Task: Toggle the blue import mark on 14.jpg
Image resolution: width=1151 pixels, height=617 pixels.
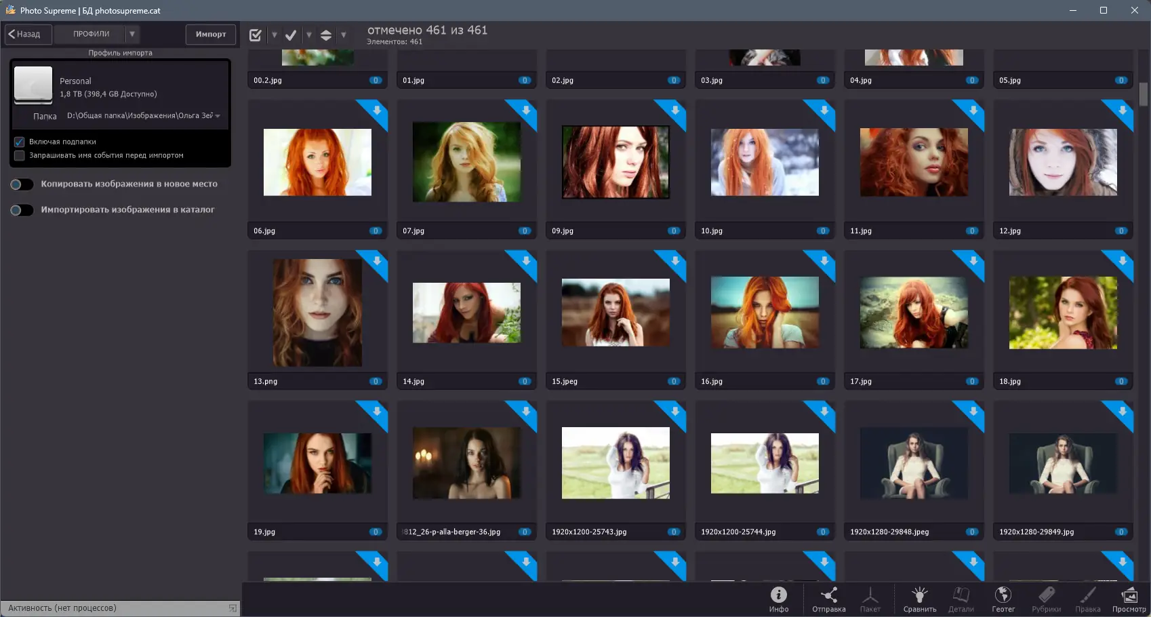Action: (x=525, y=261)
